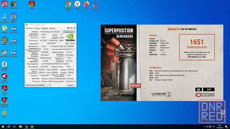
Task: Open the GPU-Z hamburger menu icon
Action: pyautogui.click(x=74, y=28)
